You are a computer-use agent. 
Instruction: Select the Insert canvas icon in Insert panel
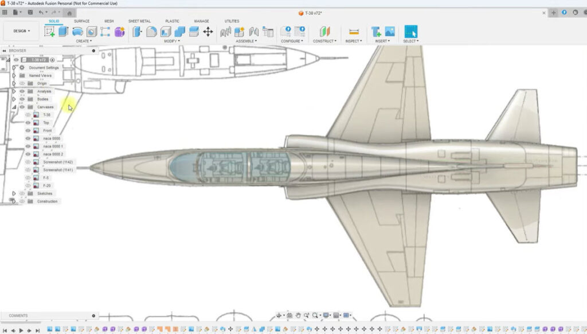(390, 32)
